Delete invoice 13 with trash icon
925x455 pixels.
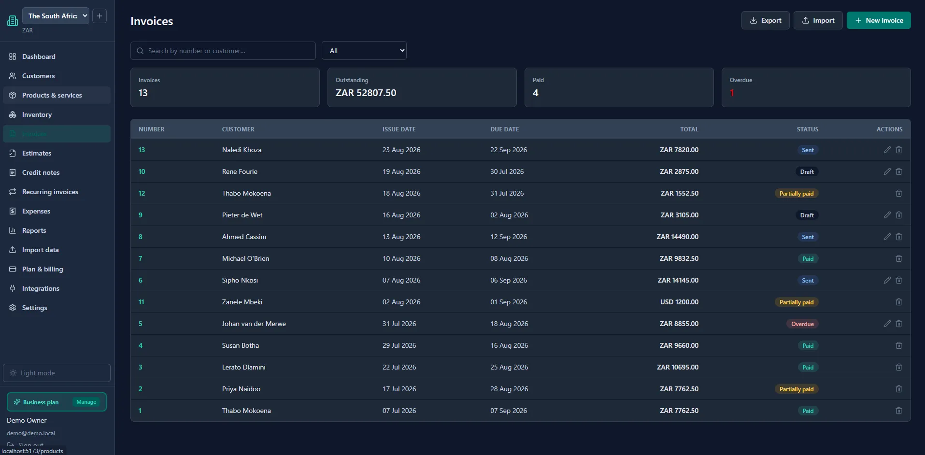pyautogui.click(x=899, y=150)
